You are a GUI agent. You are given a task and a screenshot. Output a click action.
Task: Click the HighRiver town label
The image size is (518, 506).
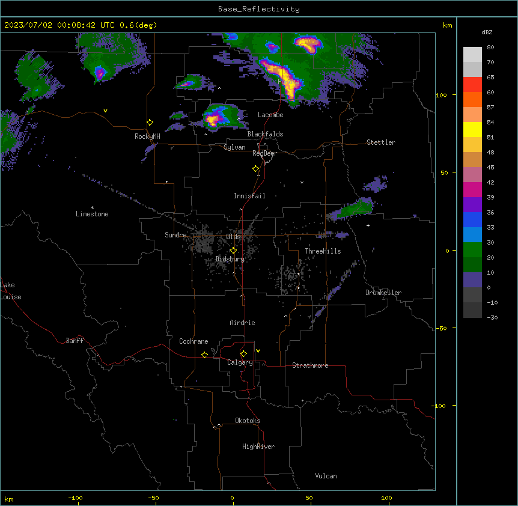click(258, 447)
